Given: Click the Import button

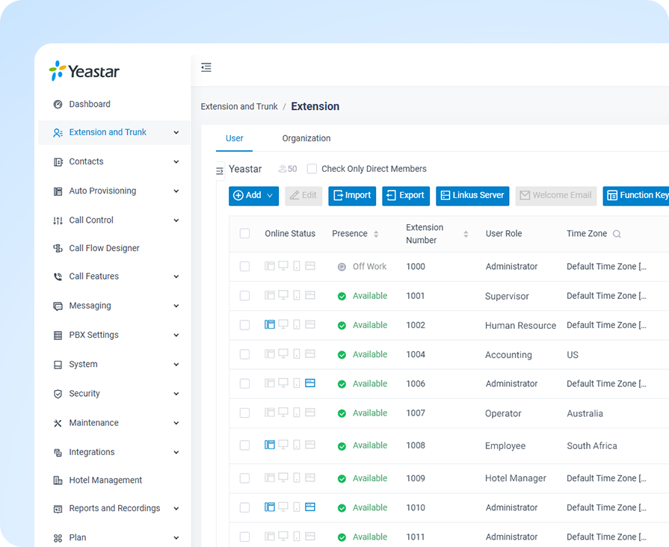Looking at the screenshot, I should tap(351, 196).
